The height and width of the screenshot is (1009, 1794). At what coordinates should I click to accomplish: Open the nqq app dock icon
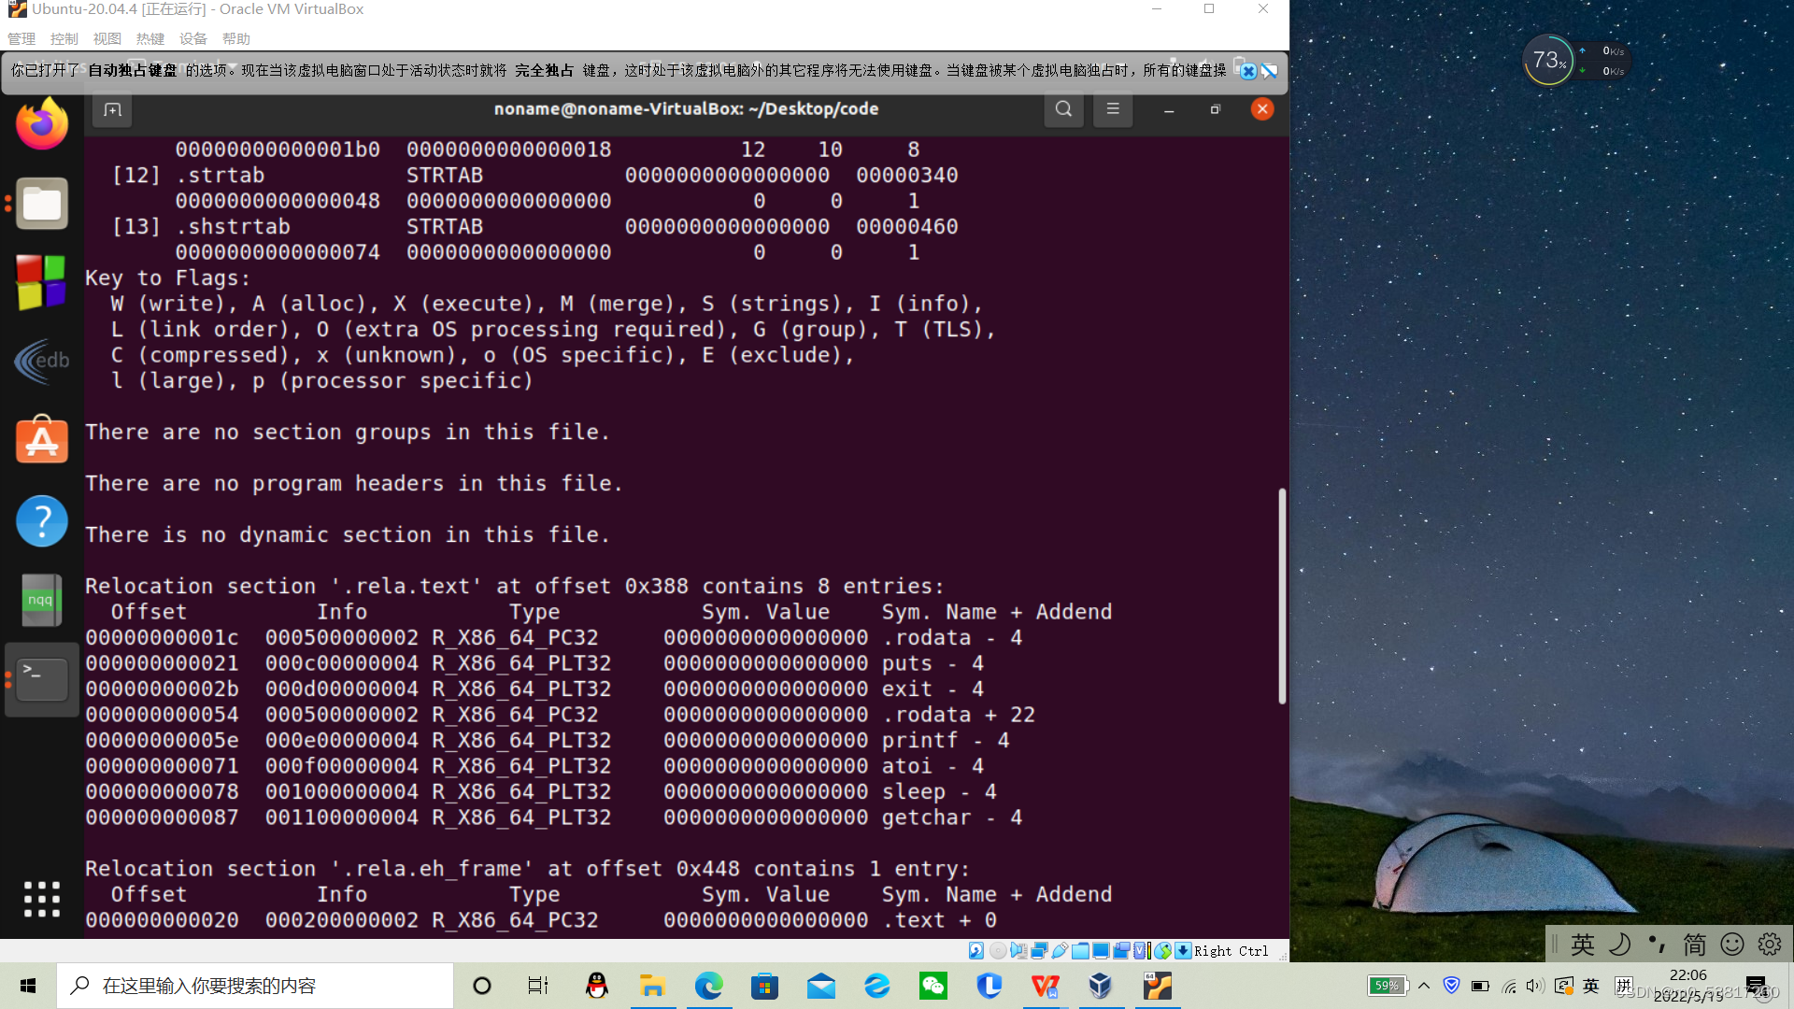click(x=42, y=600)
